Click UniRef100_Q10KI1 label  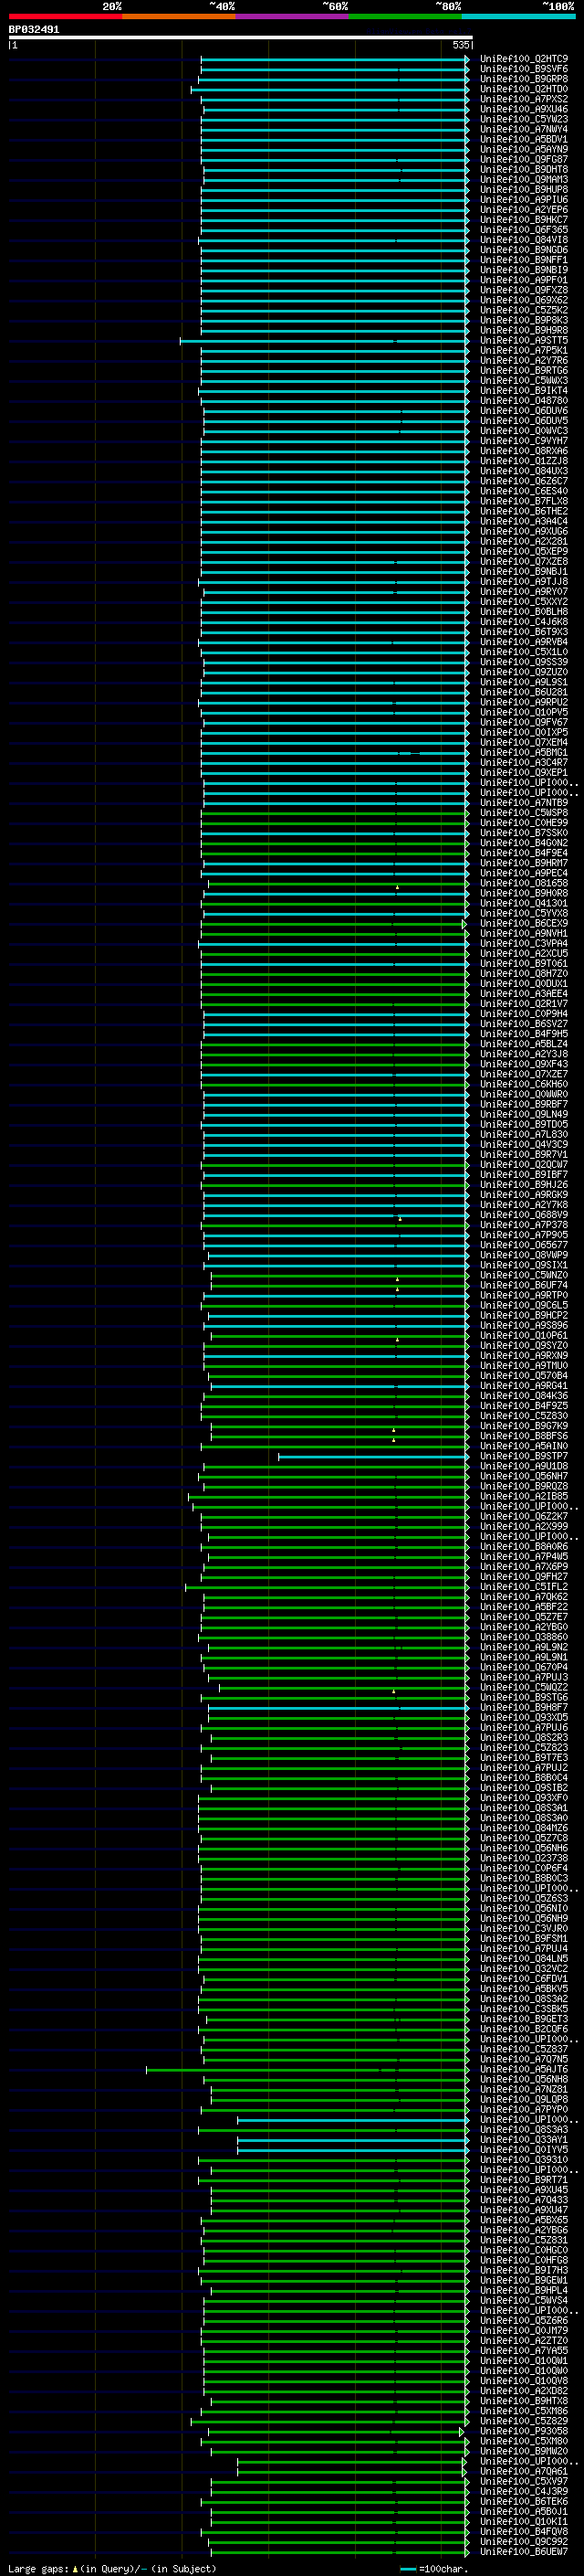523,2521
